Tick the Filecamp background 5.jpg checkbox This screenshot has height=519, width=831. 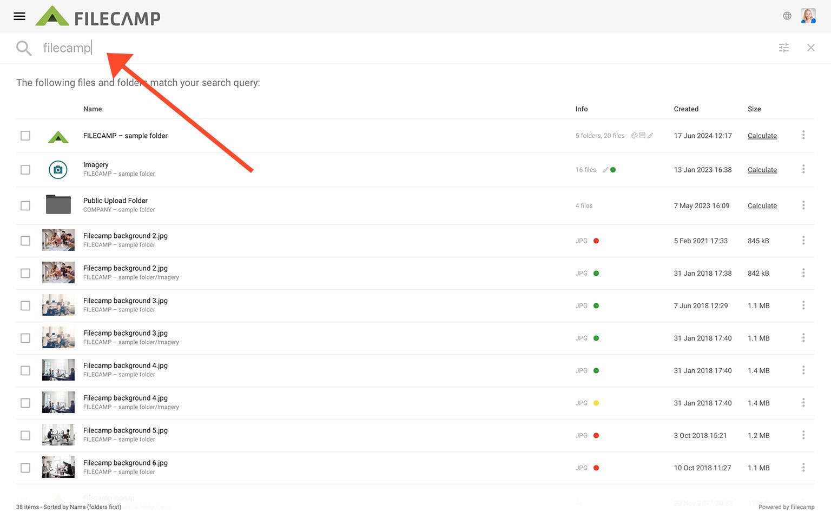pos(25,435)
